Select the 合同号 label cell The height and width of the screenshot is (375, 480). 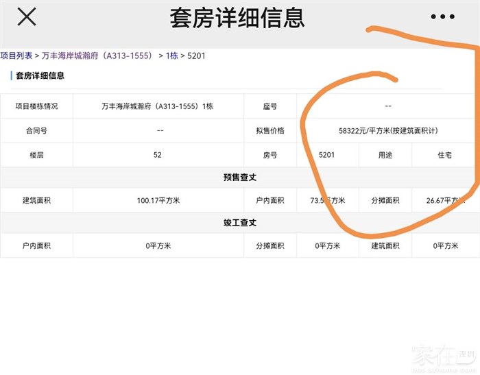point(36,130)
